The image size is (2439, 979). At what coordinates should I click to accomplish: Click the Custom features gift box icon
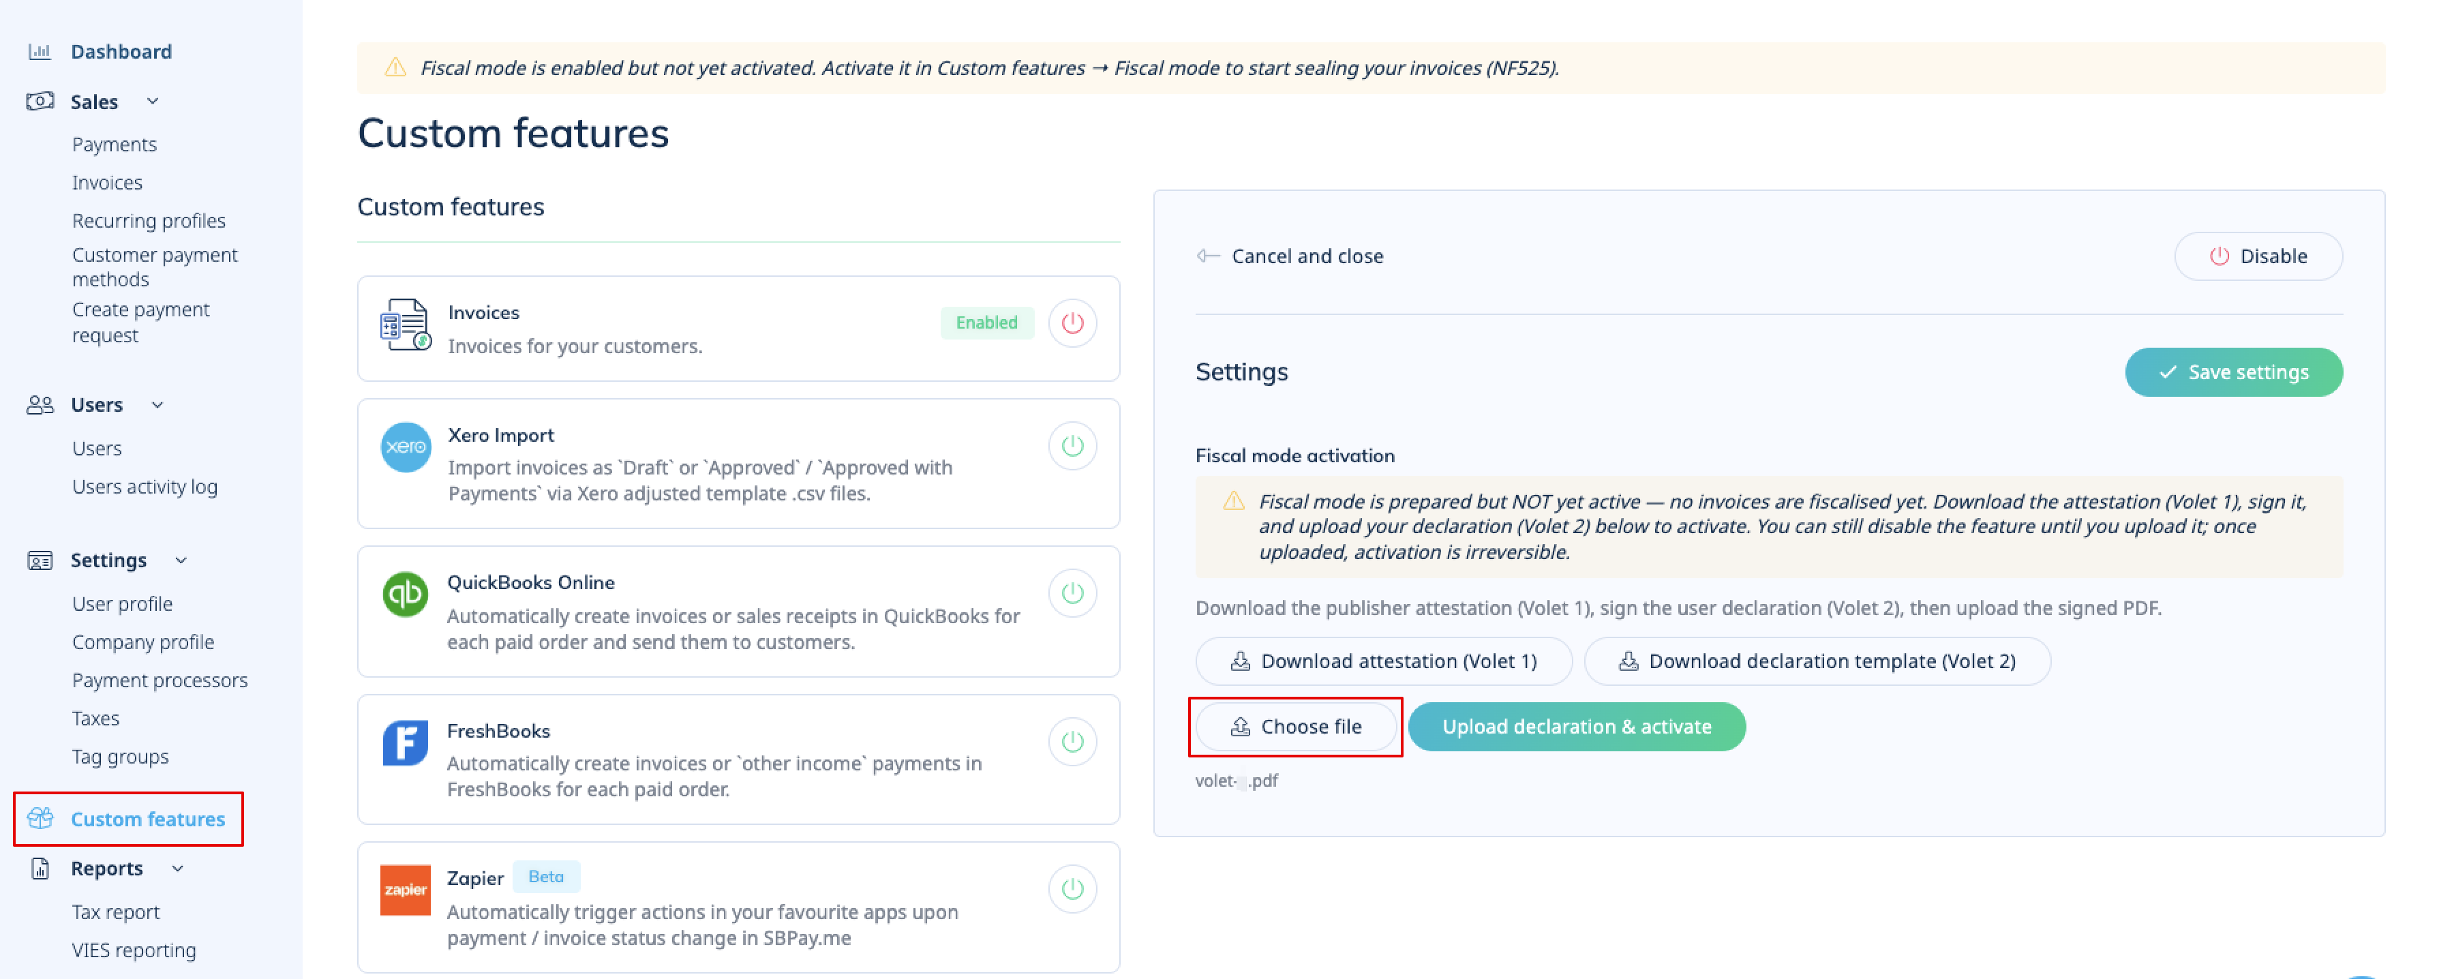40,818
